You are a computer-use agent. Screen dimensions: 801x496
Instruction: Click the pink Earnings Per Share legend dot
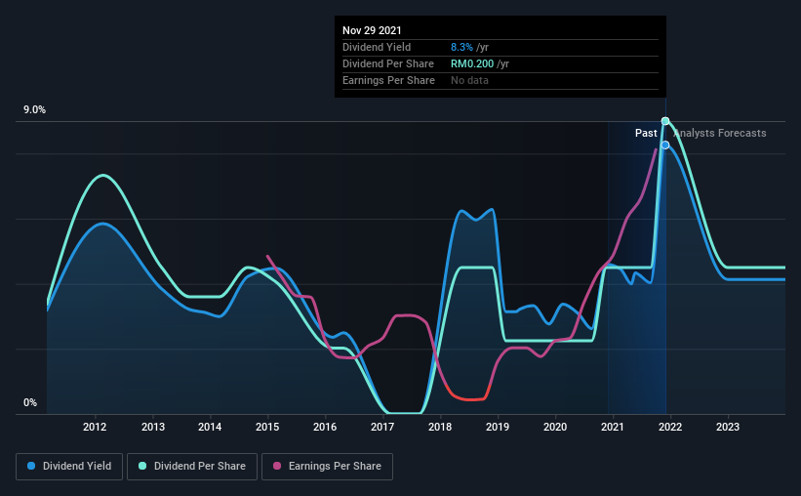[277, 466]
